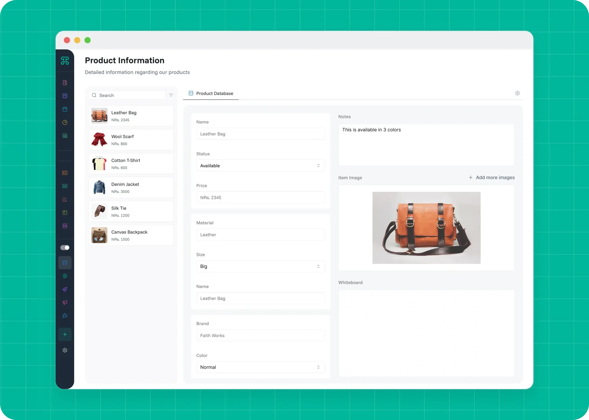Open the Size dropdown showing Big
The width and height of the screenshot is (589, 420).
tap(261, 266)
